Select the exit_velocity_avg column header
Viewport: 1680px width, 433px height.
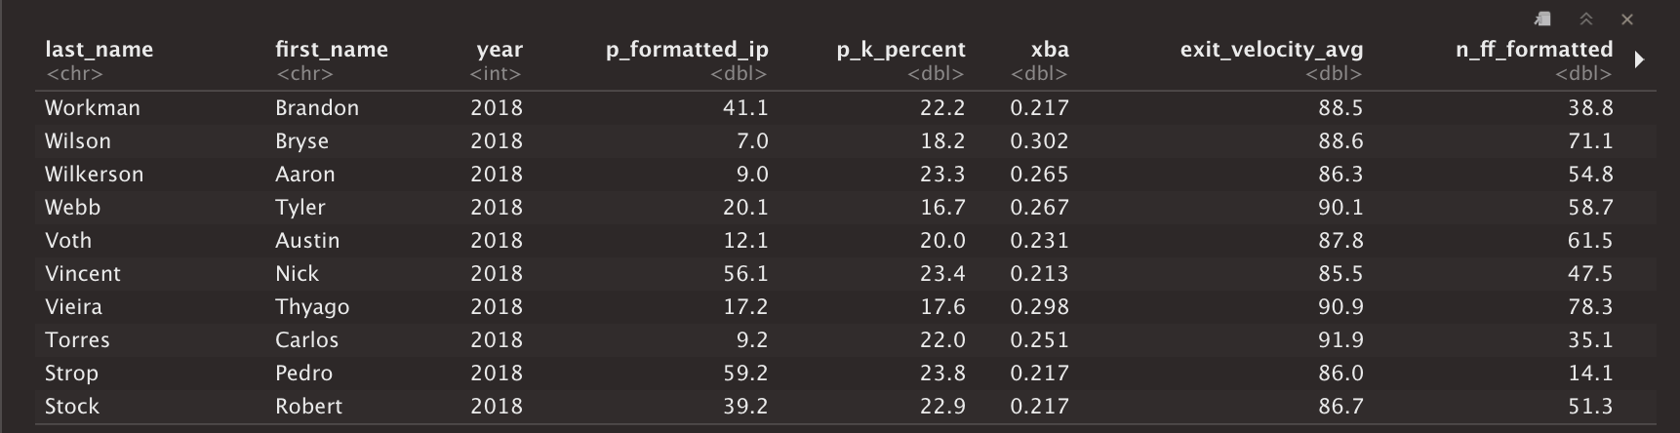pyautogui.click(x=1271, y=50)
